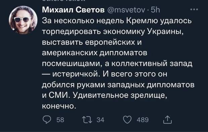Screen dimensions: 208x132
Task: Retweet using the arrows icon
Action: pos(87,120)
